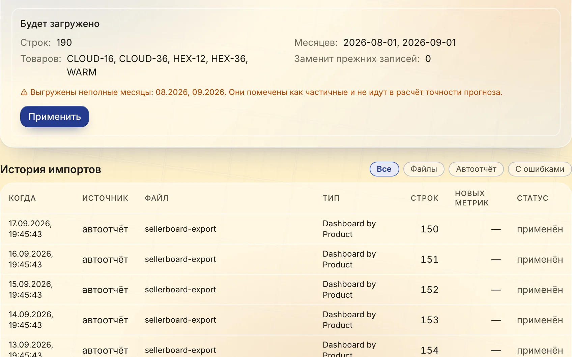Click the Заменит прежних записей value 0
This screenshot has width=572, height=357.
[x=428, y=59]
